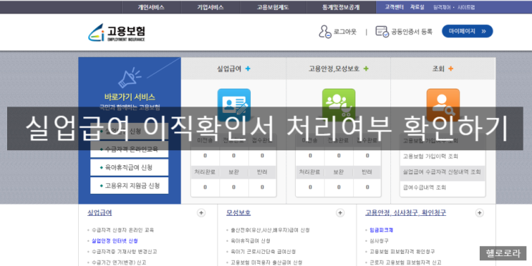Open 고용보험 피보험자격 확인청구 link
This screenshot has width=532, height=266.
tap(402, 252)
